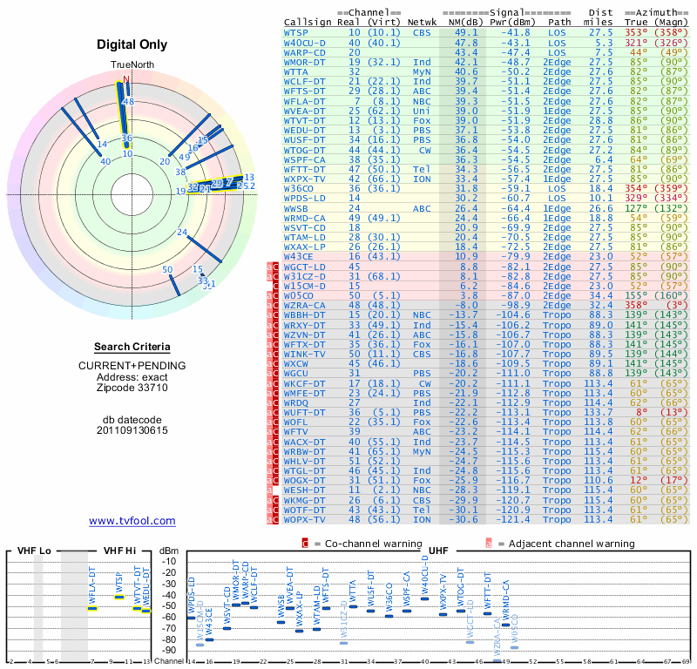Click the WFLA-DT marker in VHF Hi chart
The height and width of the screenshot is (669, 697).
coord(92,609)
